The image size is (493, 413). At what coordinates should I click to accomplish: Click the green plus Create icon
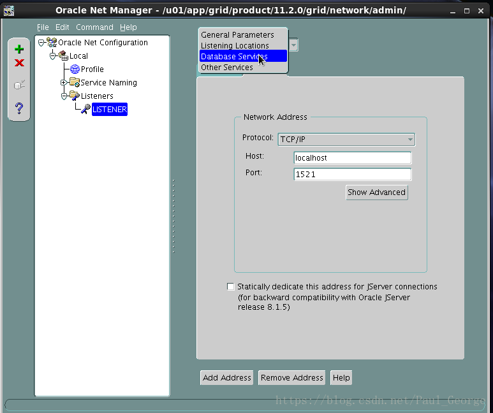19,49
